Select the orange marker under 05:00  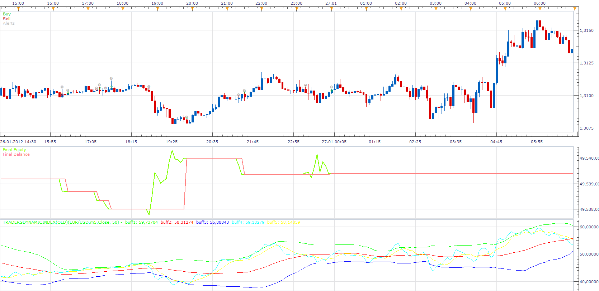point(505,9)
